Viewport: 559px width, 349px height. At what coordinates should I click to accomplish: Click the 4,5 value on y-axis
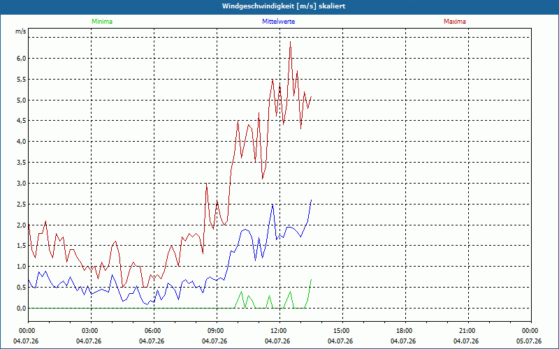click(22, 121)
